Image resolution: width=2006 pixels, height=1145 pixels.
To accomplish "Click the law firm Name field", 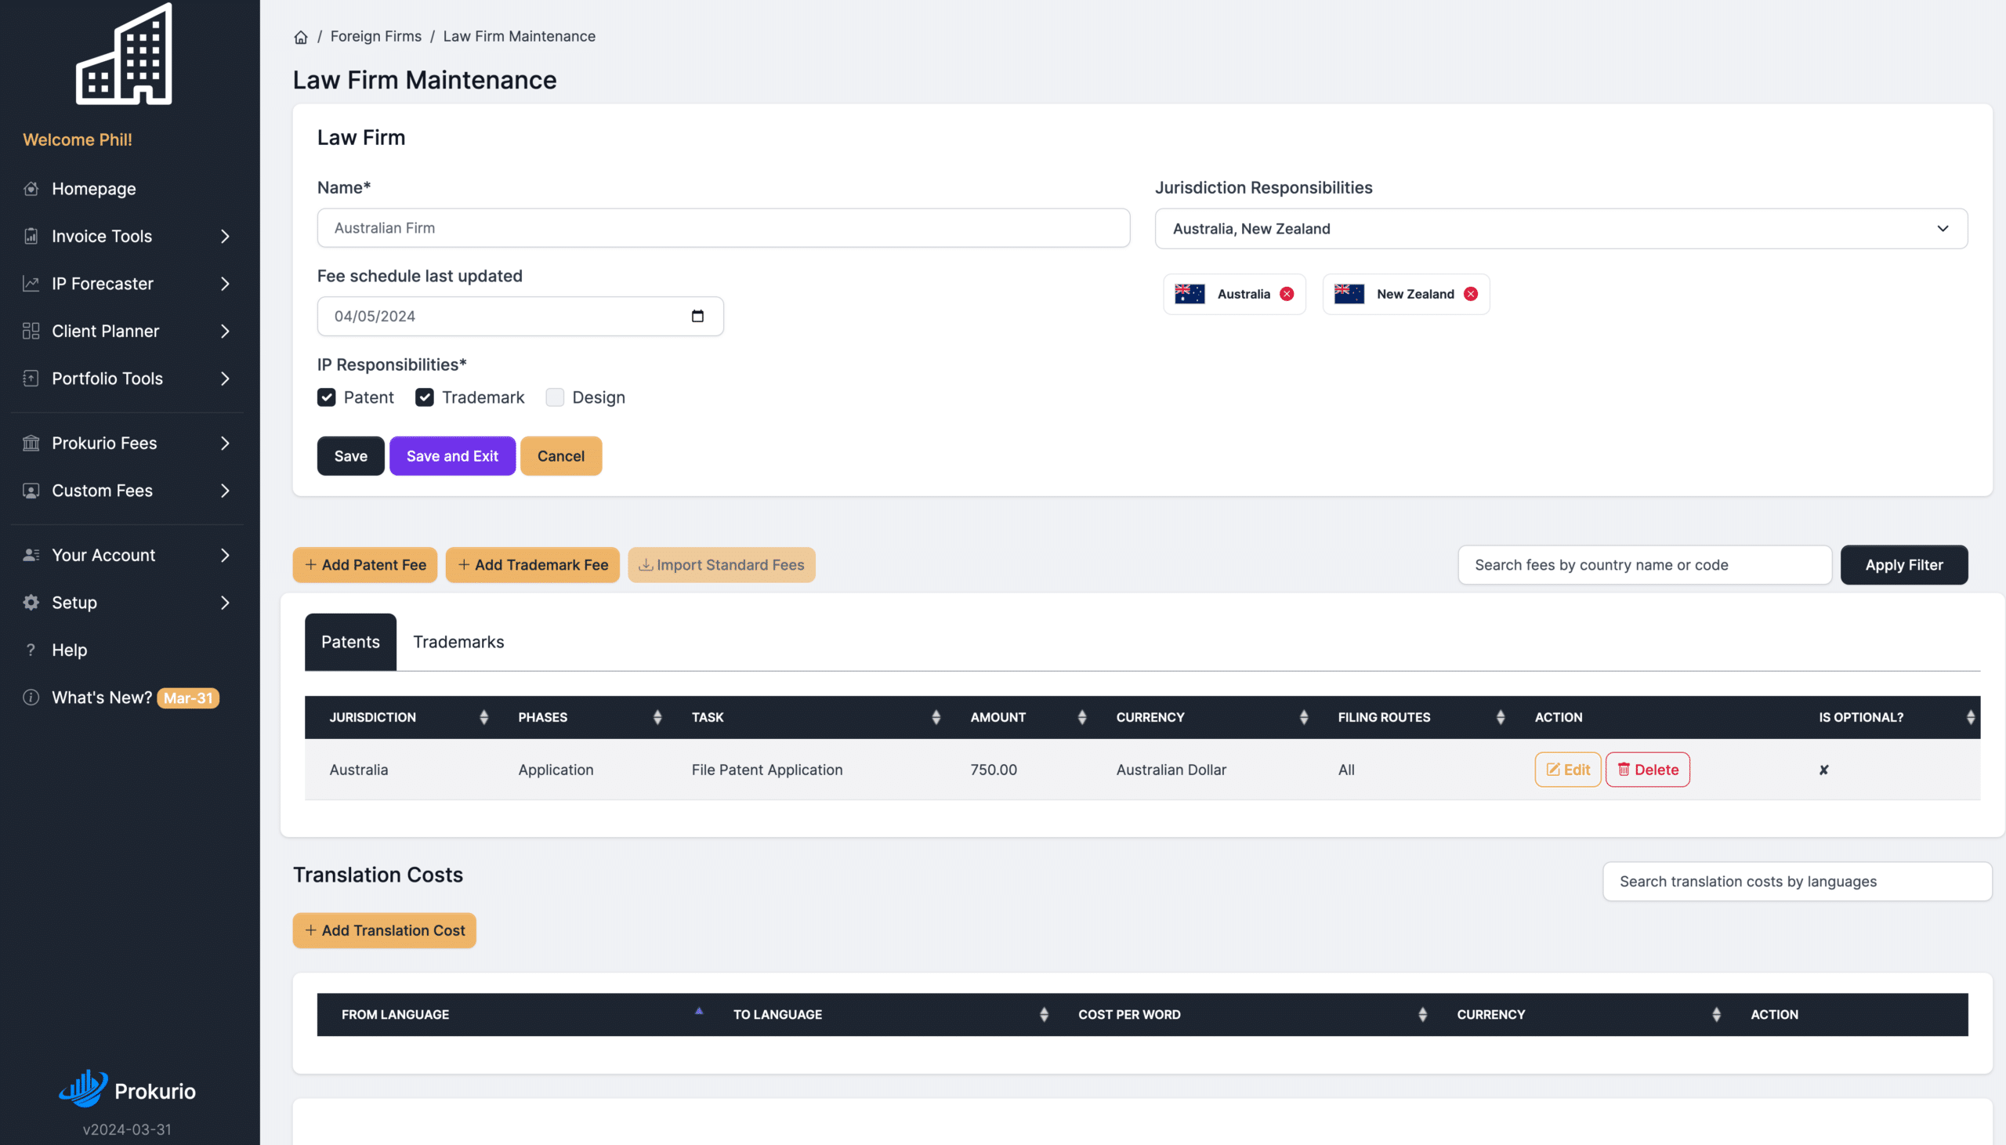I will pos(723,228).
